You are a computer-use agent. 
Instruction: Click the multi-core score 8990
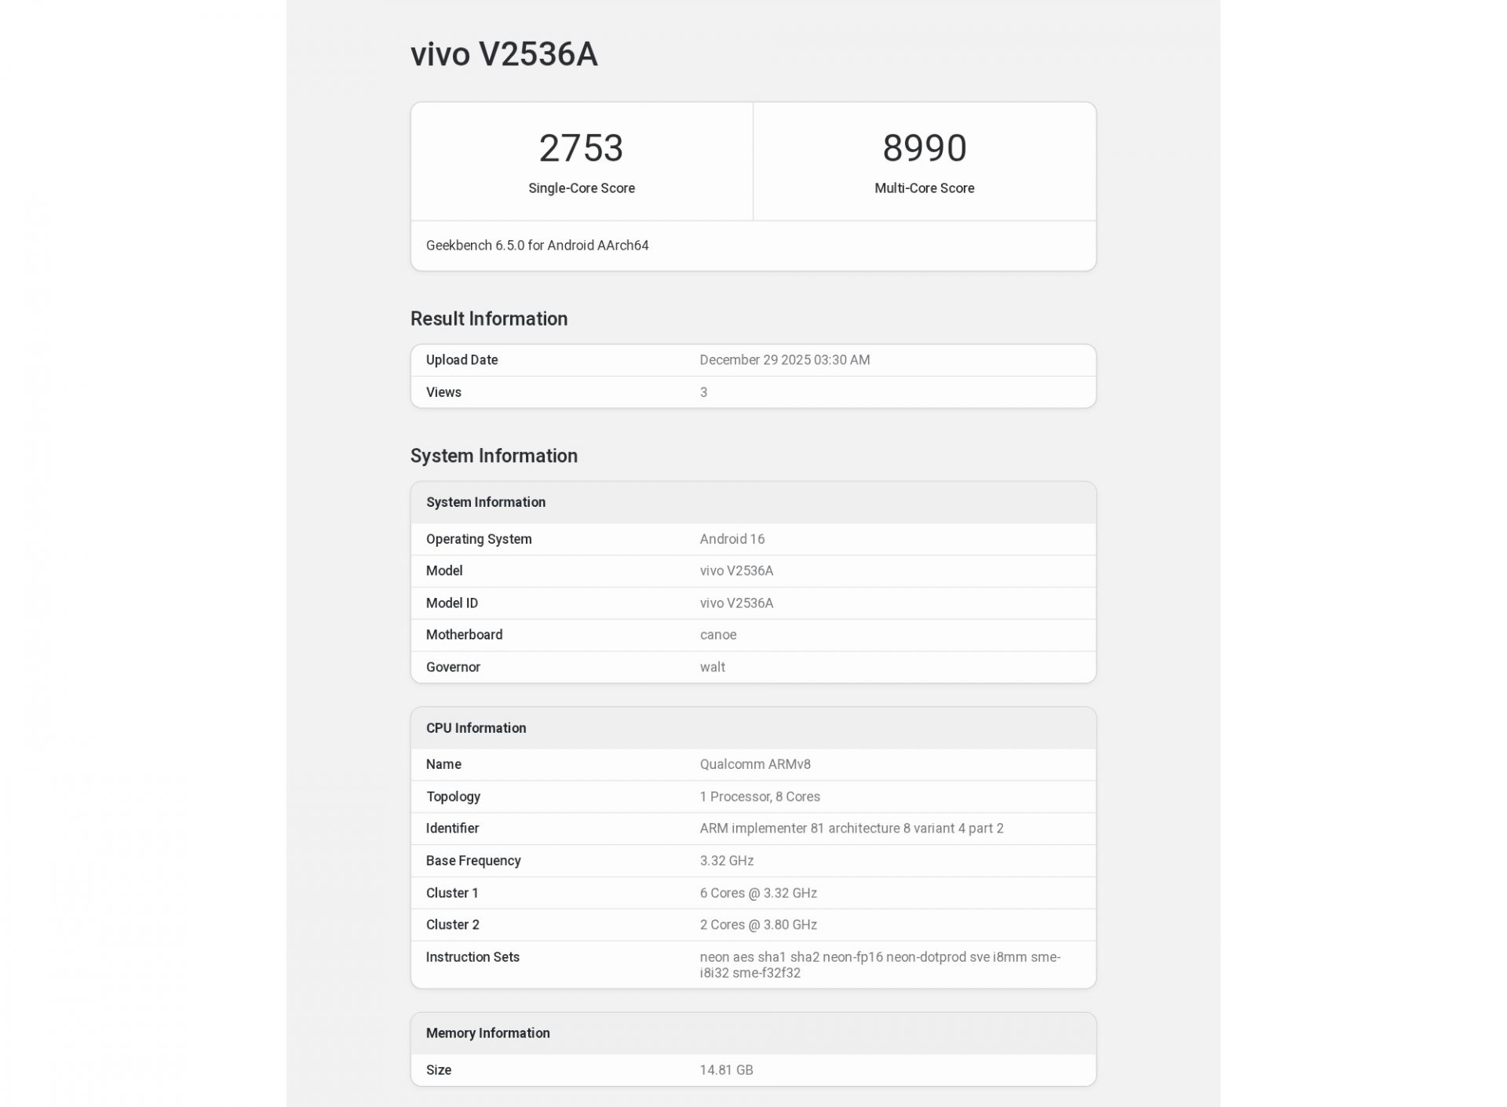924,147
